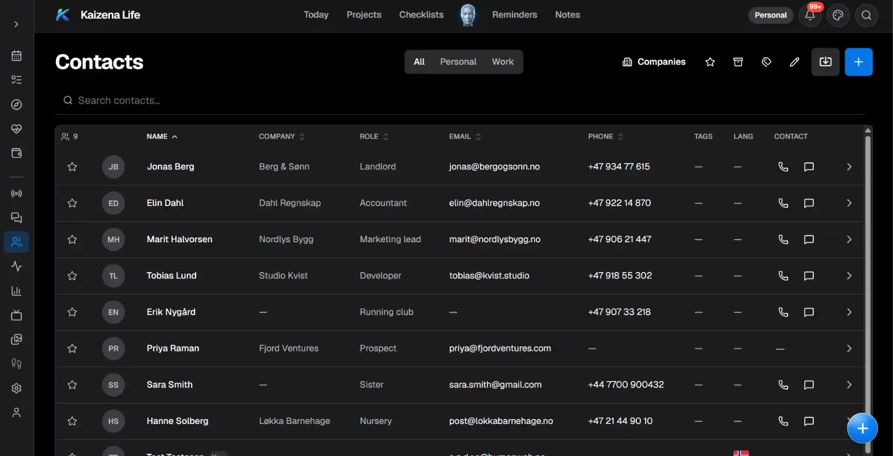This screenshot has height=456, width=893.
Task: Open the theme palette icon
Action: click(838, 15)
